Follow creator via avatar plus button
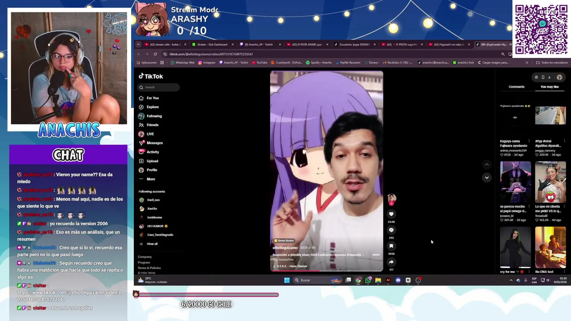 tap(392, 203)
